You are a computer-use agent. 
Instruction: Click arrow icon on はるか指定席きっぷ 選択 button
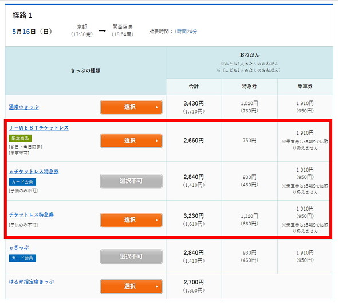pos(157,287)
